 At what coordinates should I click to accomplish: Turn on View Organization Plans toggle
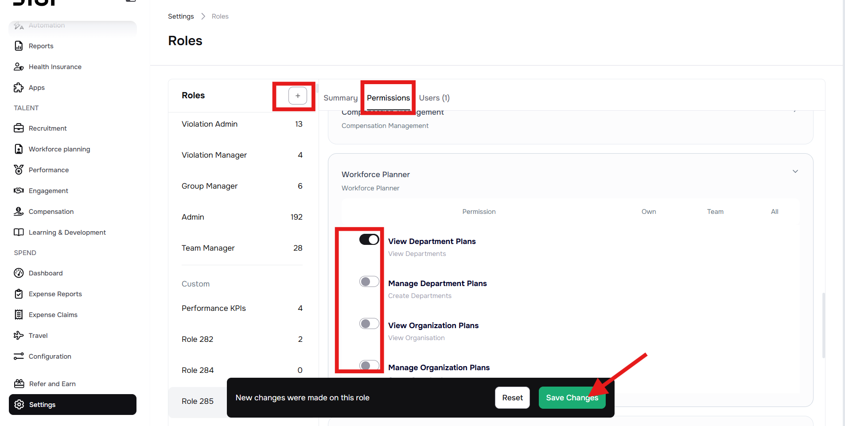[369, 324]
